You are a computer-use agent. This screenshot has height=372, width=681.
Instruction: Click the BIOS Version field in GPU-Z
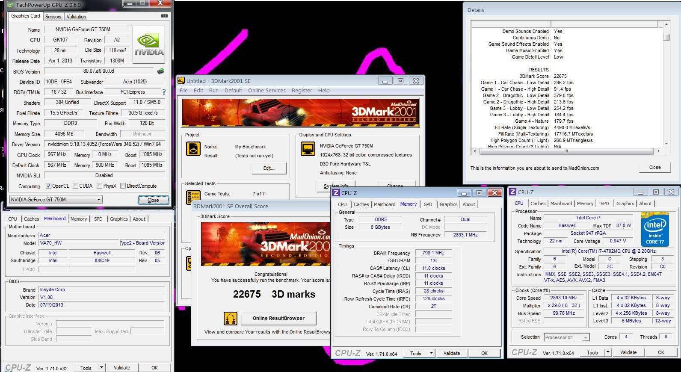[x=99, y=71]
